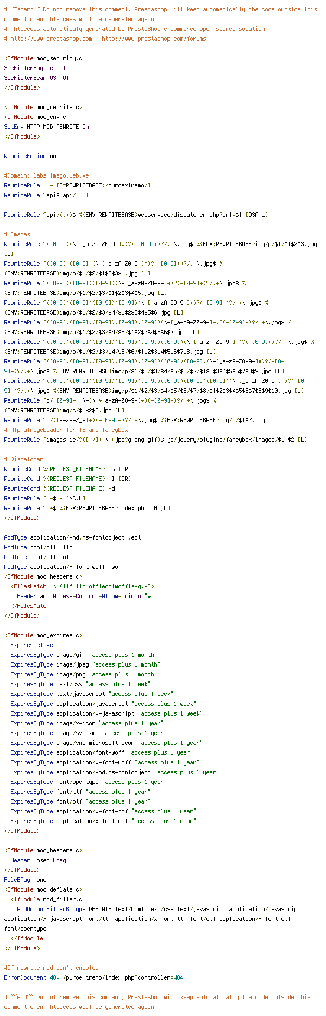Click the 'AddType application/x-font-woff .woff' line
The image size is (326, 1016).
64,567
